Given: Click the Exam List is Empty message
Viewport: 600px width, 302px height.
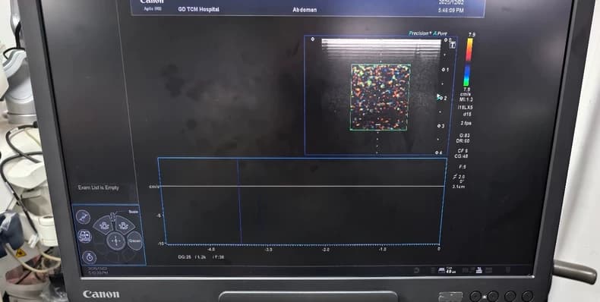Looking at the screenshot, I should coord(98,187).
